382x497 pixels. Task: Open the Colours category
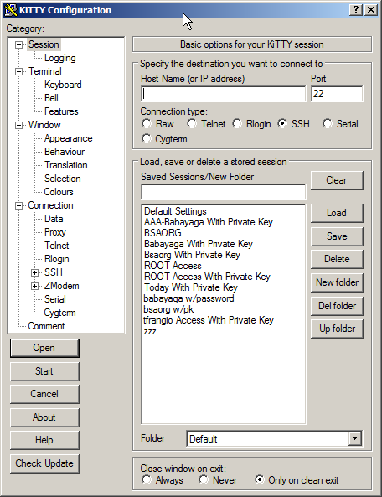59,192
